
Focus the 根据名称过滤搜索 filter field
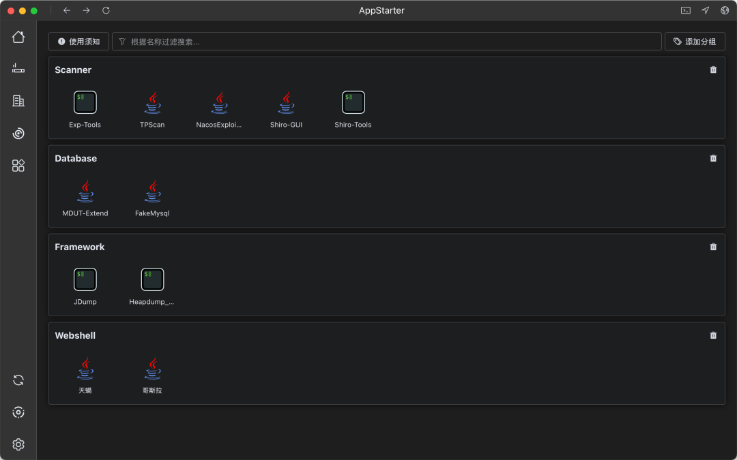[x=387, y=42]
